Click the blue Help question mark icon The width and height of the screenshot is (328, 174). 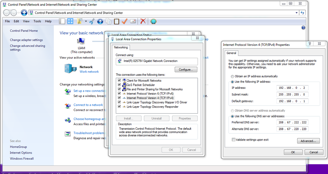click(x=303, y=28)
